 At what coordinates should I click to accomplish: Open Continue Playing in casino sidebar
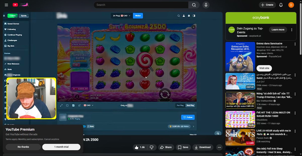click(x=13, y=35)
